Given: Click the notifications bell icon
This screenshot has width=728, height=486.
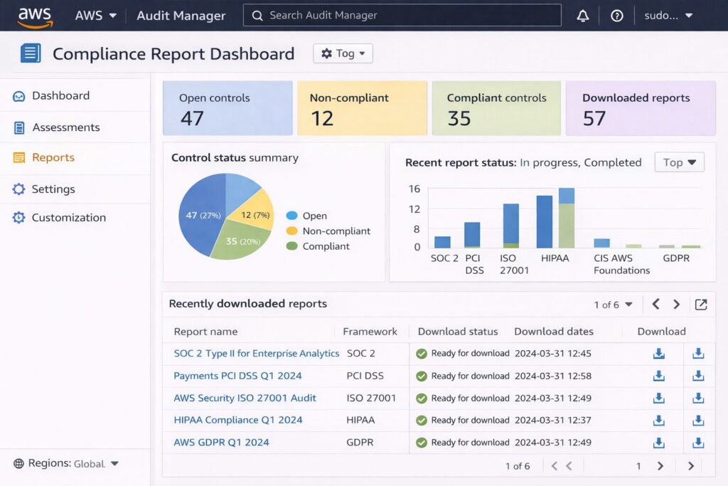Looking at the screenshot, I should pos(583,16).
